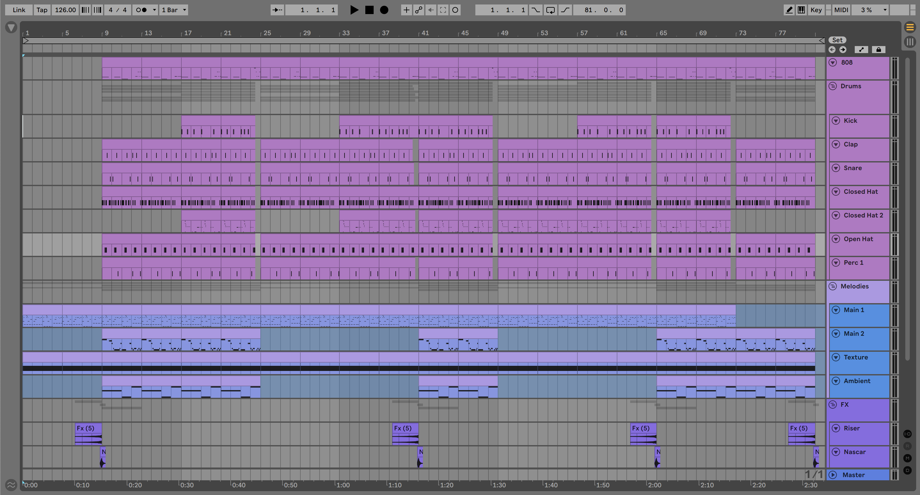920x495 pixels.
Task: Enable the Capture MIDI brackets icon
Action: [x=443, y=10]
